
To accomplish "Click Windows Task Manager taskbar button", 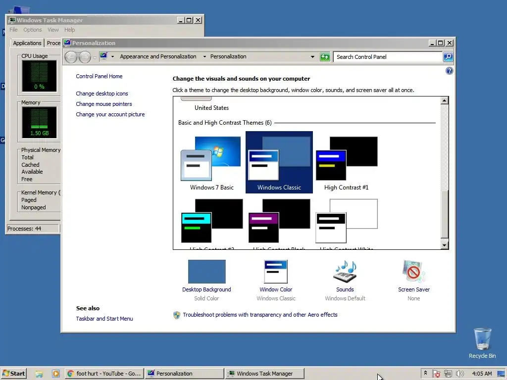I will [264, 374].
